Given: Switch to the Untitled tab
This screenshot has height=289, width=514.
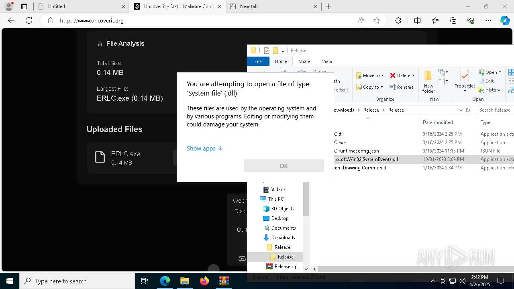Looking at the screenshot, I should [x=81, y=6].
